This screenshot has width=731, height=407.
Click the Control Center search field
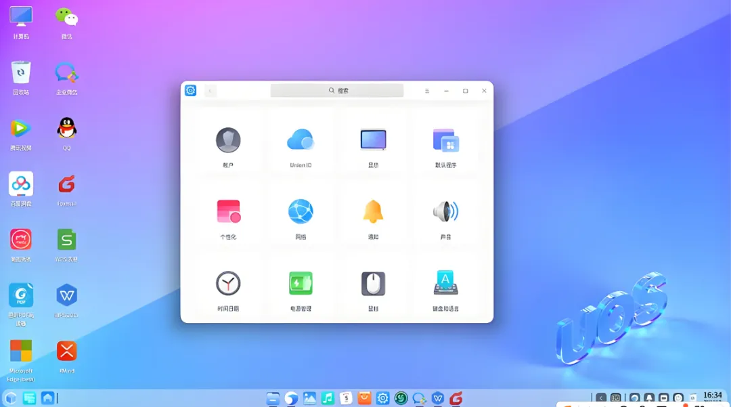(337, 91)
